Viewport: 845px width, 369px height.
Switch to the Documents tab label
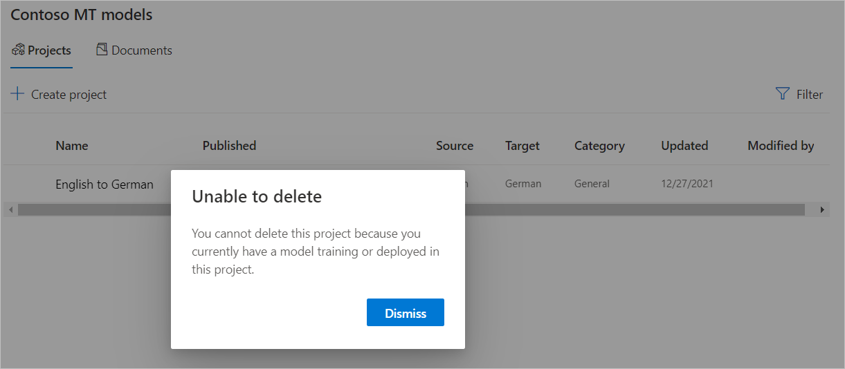click(141, 50)
